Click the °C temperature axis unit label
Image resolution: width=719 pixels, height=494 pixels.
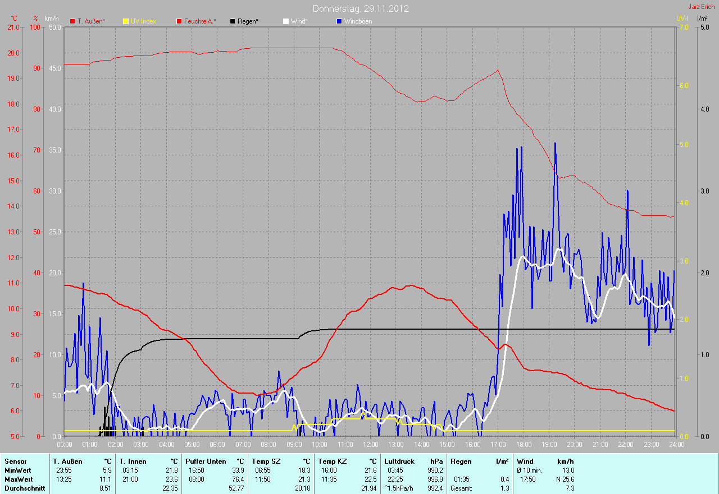click(14, 19)
